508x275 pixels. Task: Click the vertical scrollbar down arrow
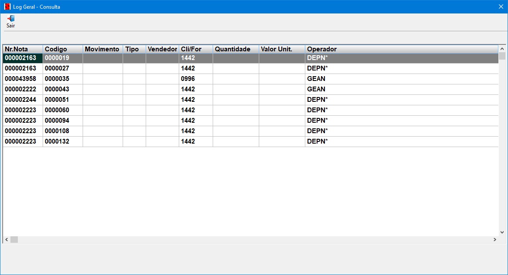click(502, 232)
